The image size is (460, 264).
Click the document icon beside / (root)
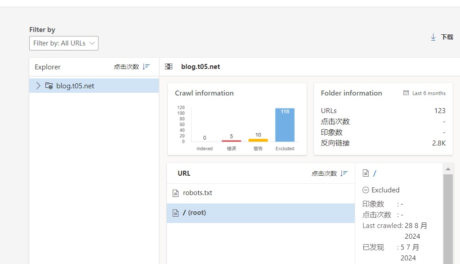click(176, 213)
